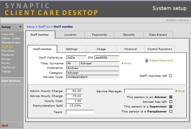This screenshot has height=129, width=191.
Task: Open Technical in the sidebar
Action: [8, 67]
